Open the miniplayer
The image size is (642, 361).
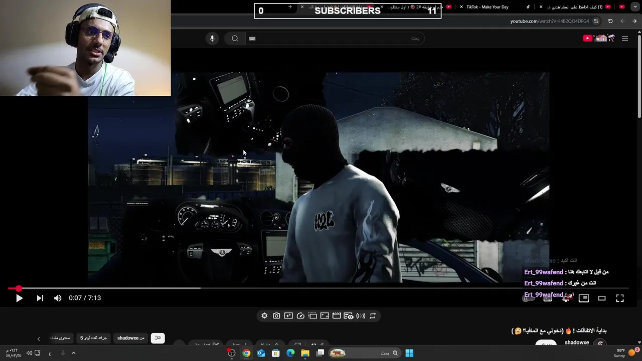[x=584, y=298]
